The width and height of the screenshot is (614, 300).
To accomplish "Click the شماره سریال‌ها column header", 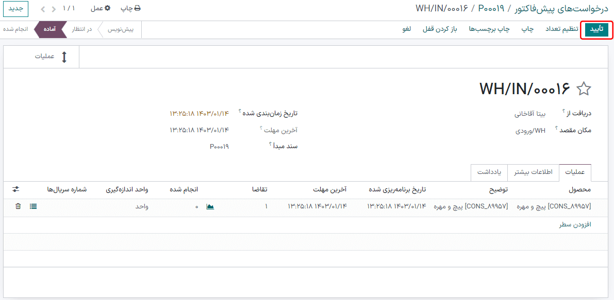I will [67, 189].
